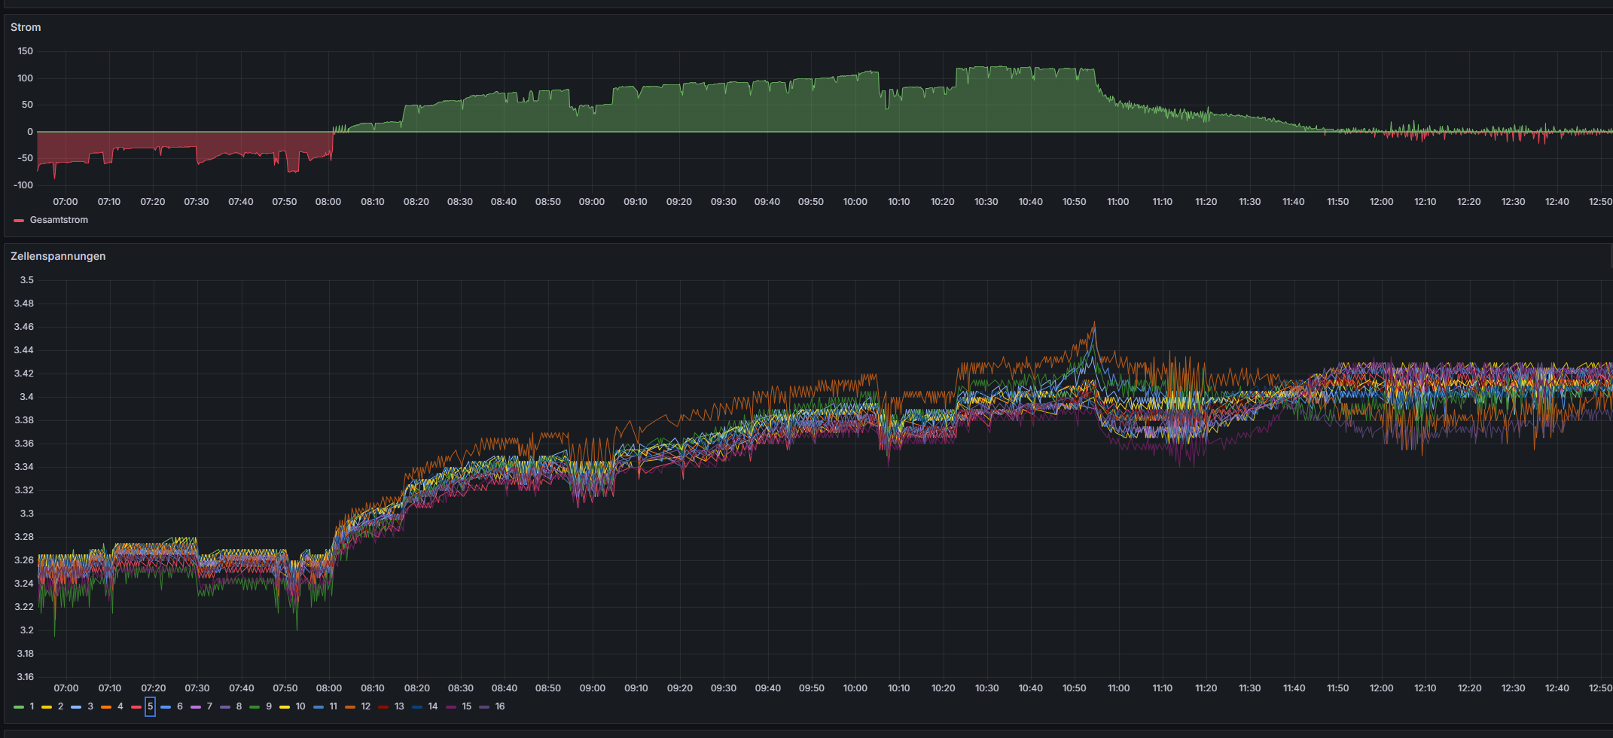
Task: Toggle cell 16 series label in legend
Action: tap(500, 706)
